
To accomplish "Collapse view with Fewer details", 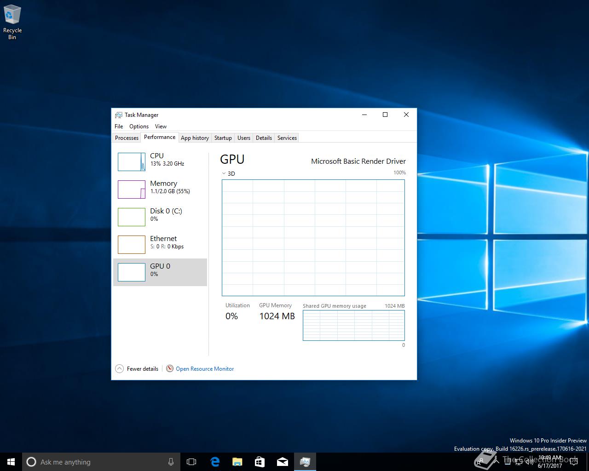I will pos(143,369).
